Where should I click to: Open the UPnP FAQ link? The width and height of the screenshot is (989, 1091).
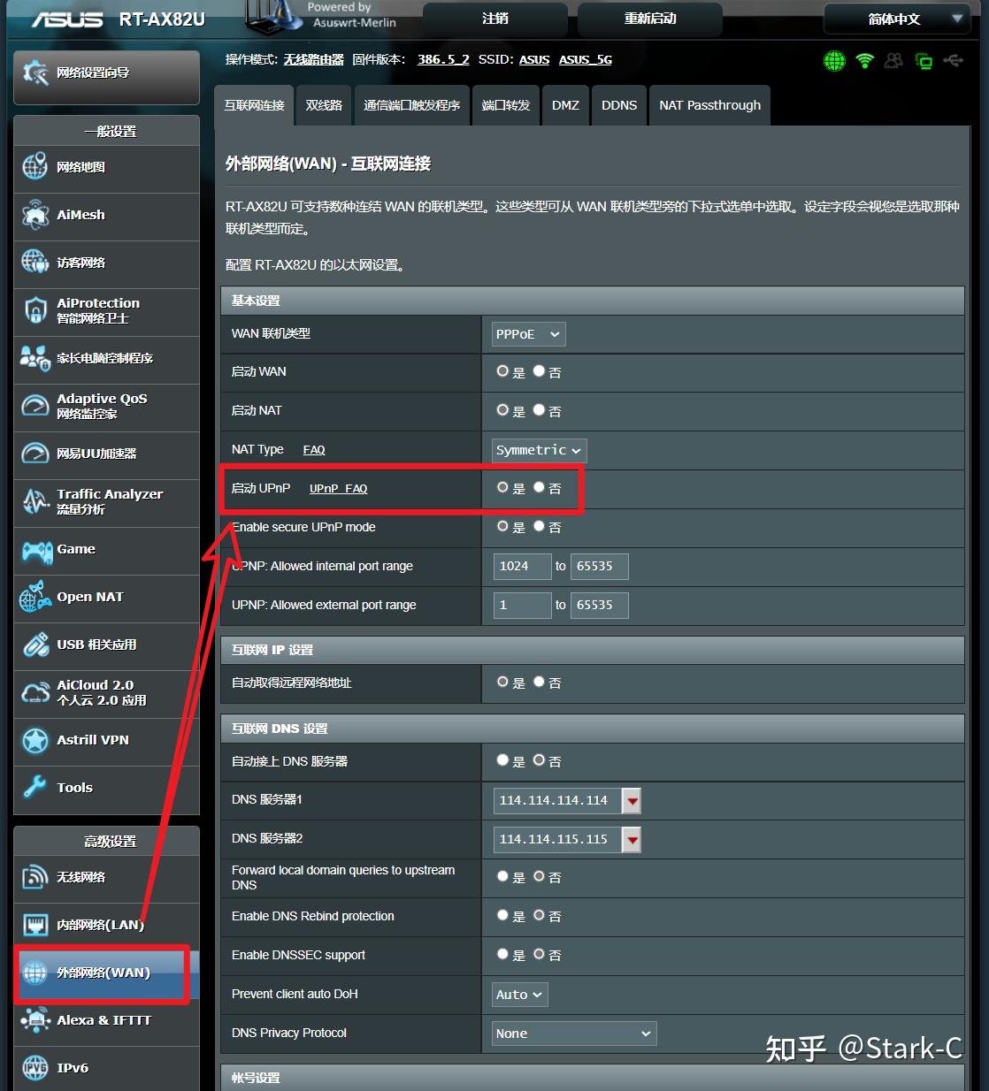click(x=338, y=488)
